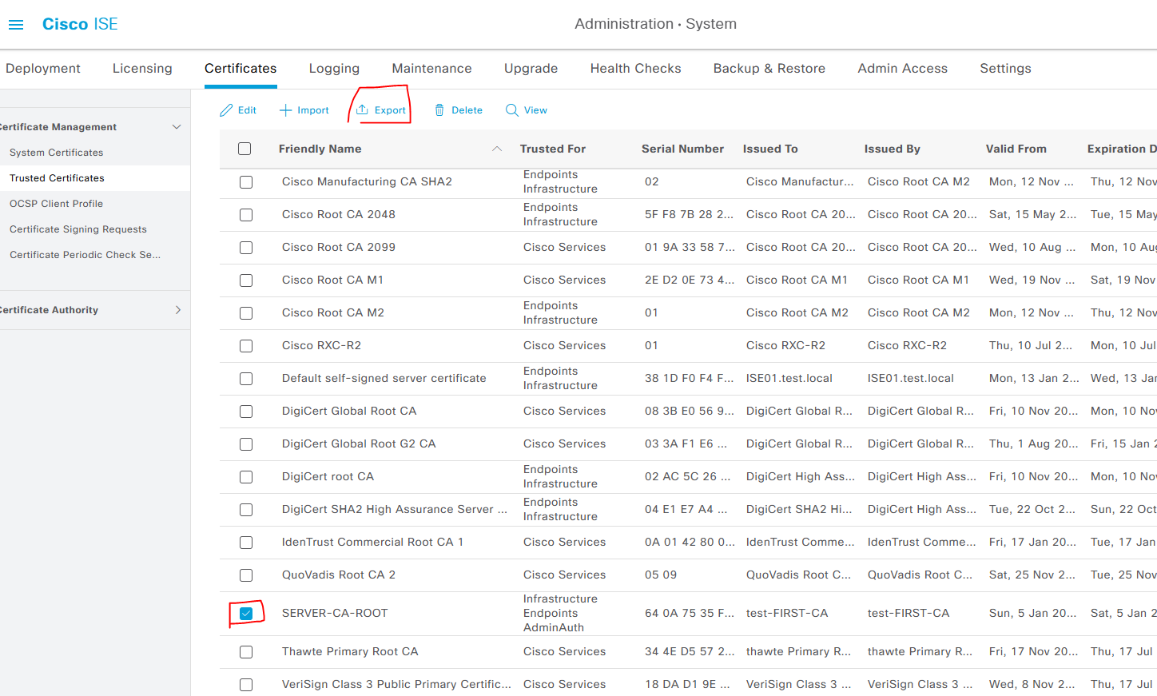
Task: Sort by Serial Number column
Action: 682,149
